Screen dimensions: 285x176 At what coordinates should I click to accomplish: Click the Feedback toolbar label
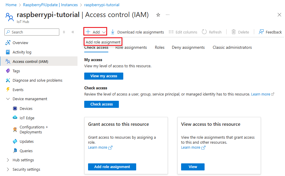click(274, 32)
